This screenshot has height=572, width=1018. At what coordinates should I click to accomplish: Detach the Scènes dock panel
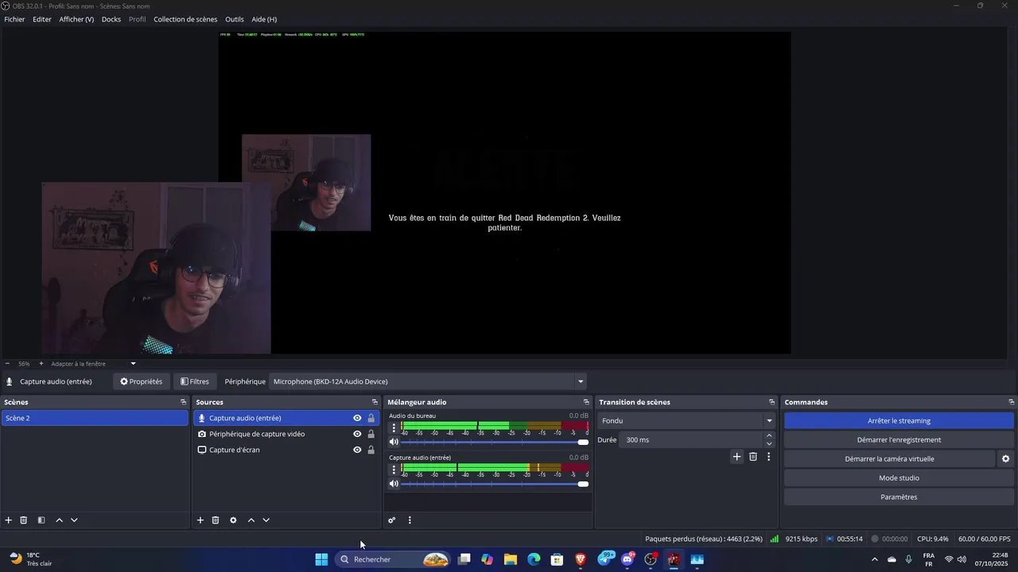(183, 402)
